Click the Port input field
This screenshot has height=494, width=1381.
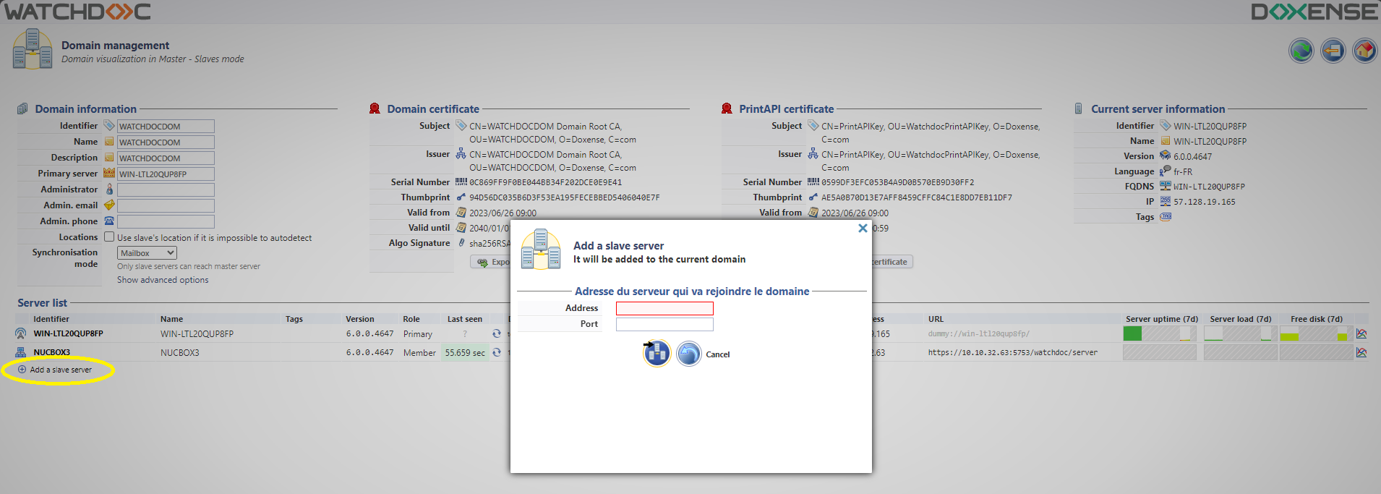click(x=664, y=324)
